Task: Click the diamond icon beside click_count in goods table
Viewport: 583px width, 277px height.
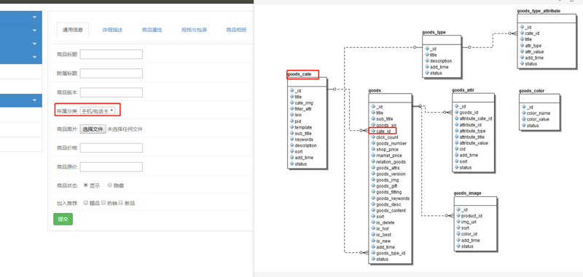Action: click(373, 137)
